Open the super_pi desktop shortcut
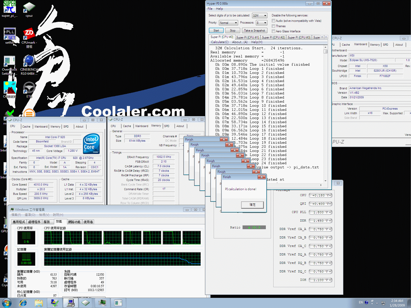 pos(10,9)
